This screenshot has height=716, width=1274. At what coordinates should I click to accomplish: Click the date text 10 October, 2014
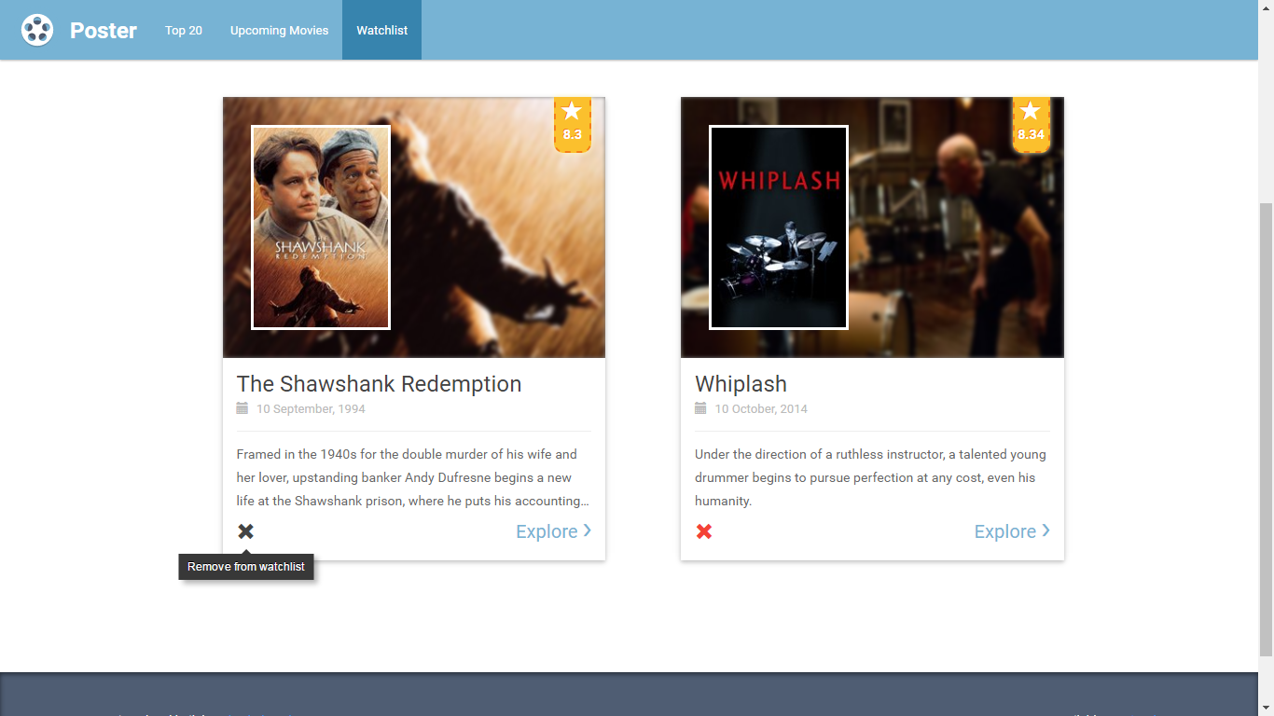click(x=761, y=409)
